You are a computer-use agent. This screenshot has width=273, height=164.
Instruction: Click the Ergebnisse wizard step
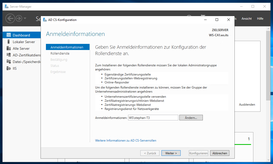coord(58,72)
